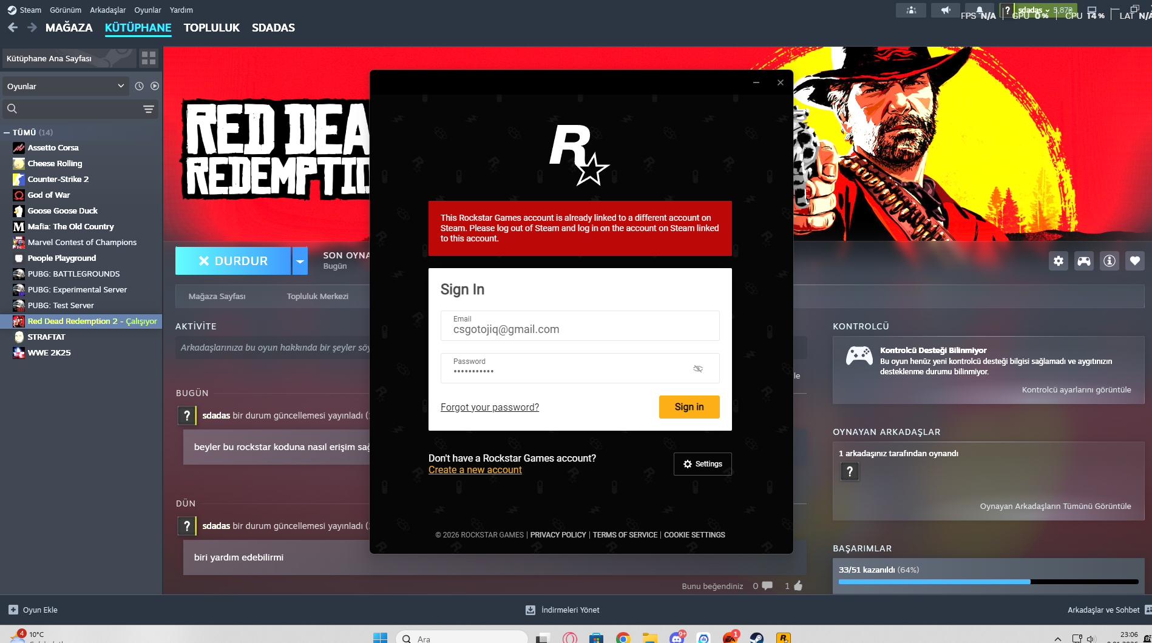The image size is (1152, 643).
Task: Toggle password visibility eye icon
Action: point(698,368)
